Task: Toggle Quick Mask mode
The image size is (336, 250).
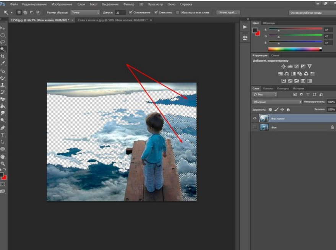Action: pyautogui.click(x=3, y=184)
